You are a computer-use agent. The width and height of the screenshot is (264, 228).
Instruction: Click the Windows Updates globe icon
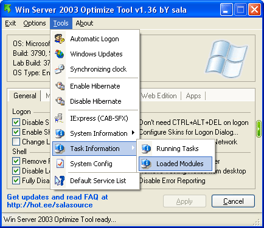coord(60,54)
